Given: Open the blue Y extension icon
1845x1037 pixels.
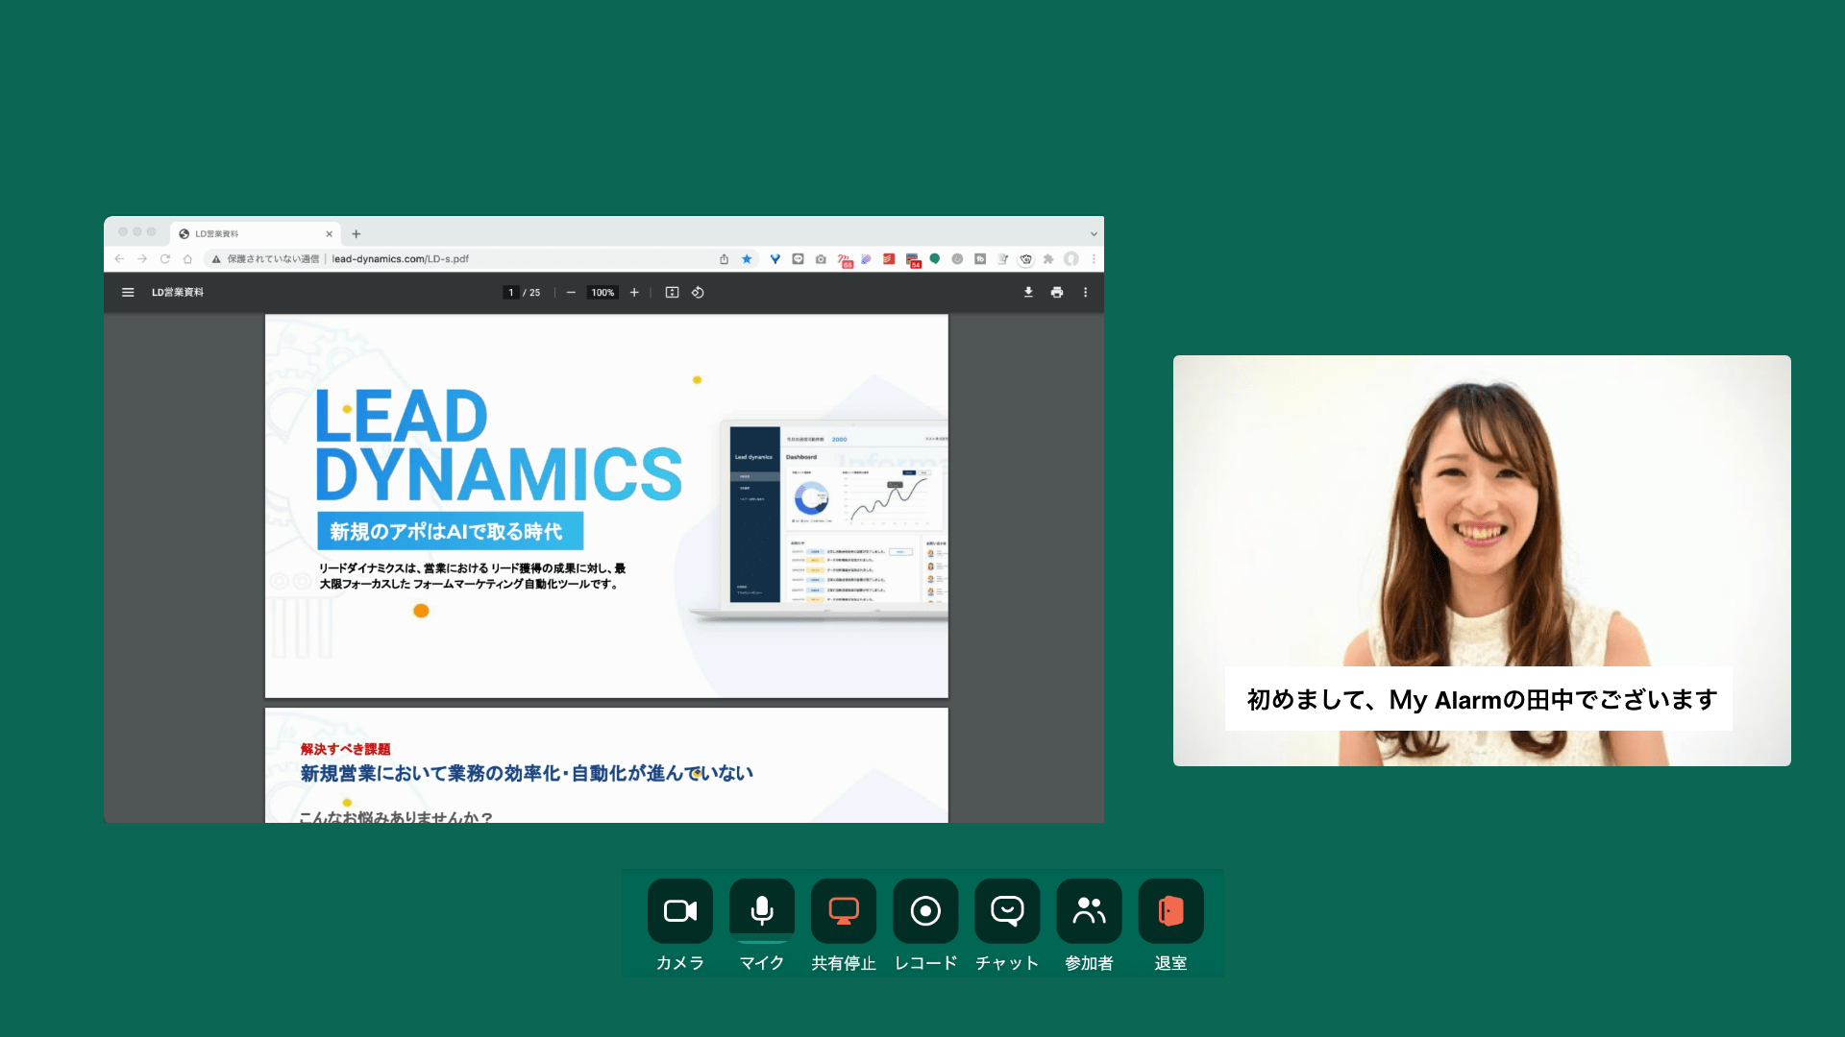Looking at the screenshot, I should [775, 259].
